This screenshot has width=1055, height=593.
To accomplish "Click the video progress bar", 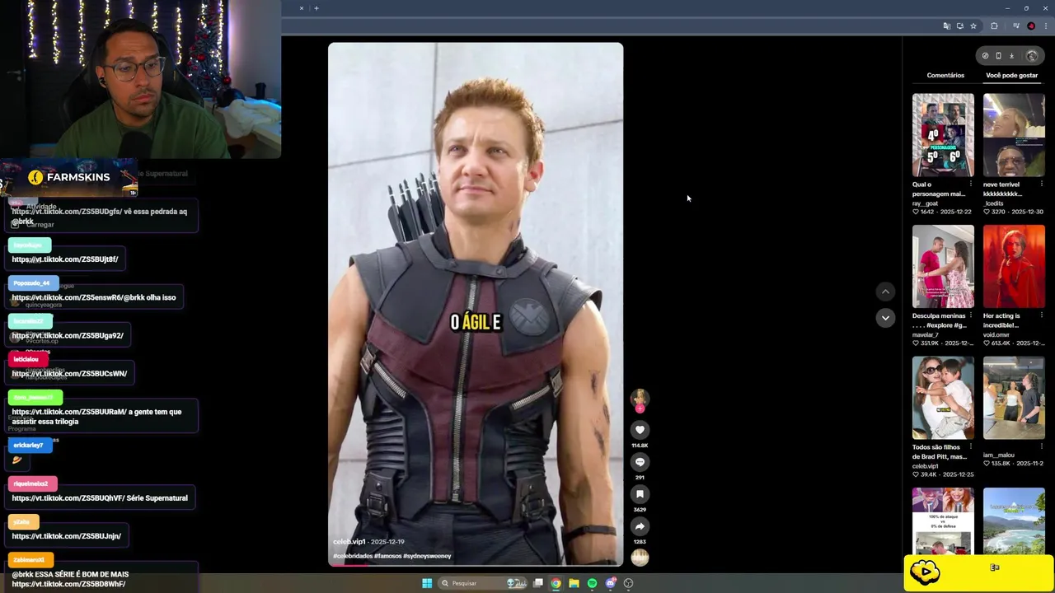I will (476, 565).
